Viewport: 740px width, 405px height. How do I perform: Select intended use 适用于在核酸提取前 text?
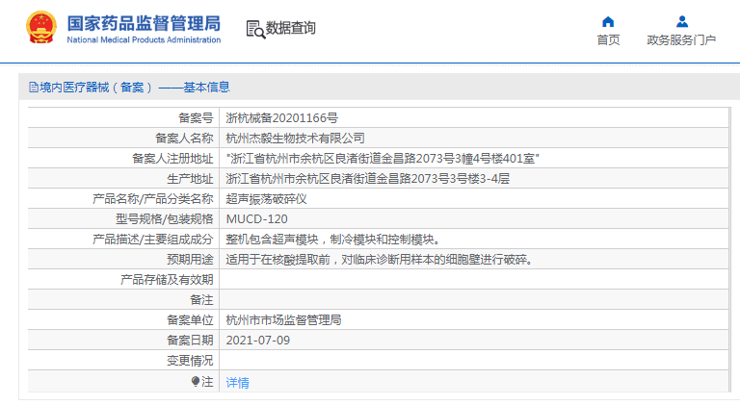coord(379,260)
